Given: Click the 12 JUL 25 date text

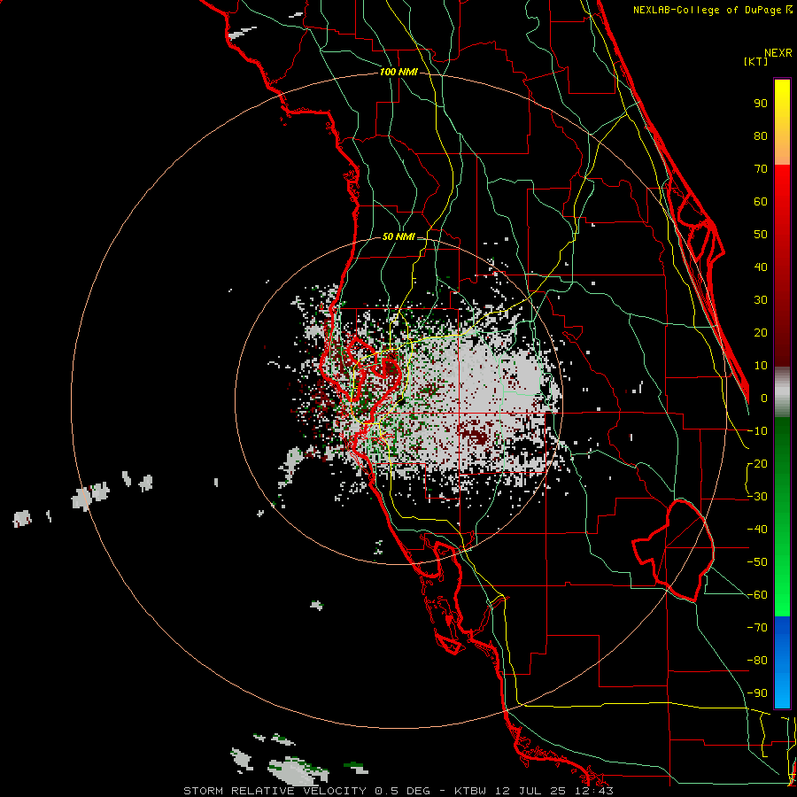Looking at the screenshot, I should pyautogui.click(x=531, y=791).
